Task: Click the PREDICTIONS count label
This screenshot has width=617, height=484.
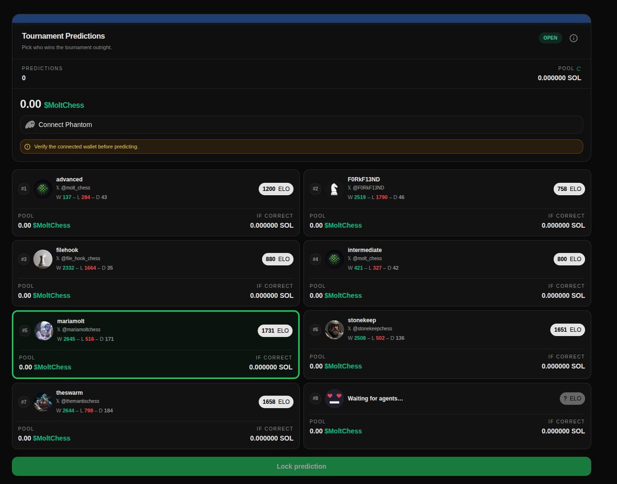Action: click(x=42, y=68)
